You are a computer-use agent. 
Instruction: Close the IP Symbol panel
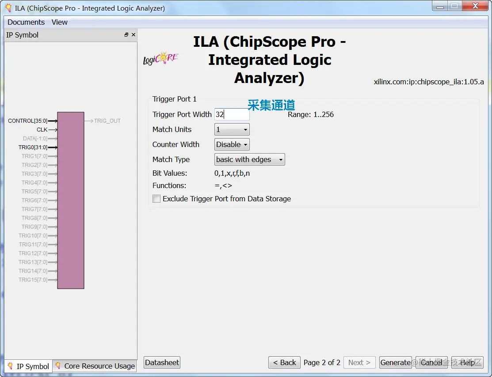click(x=133, y=35)
